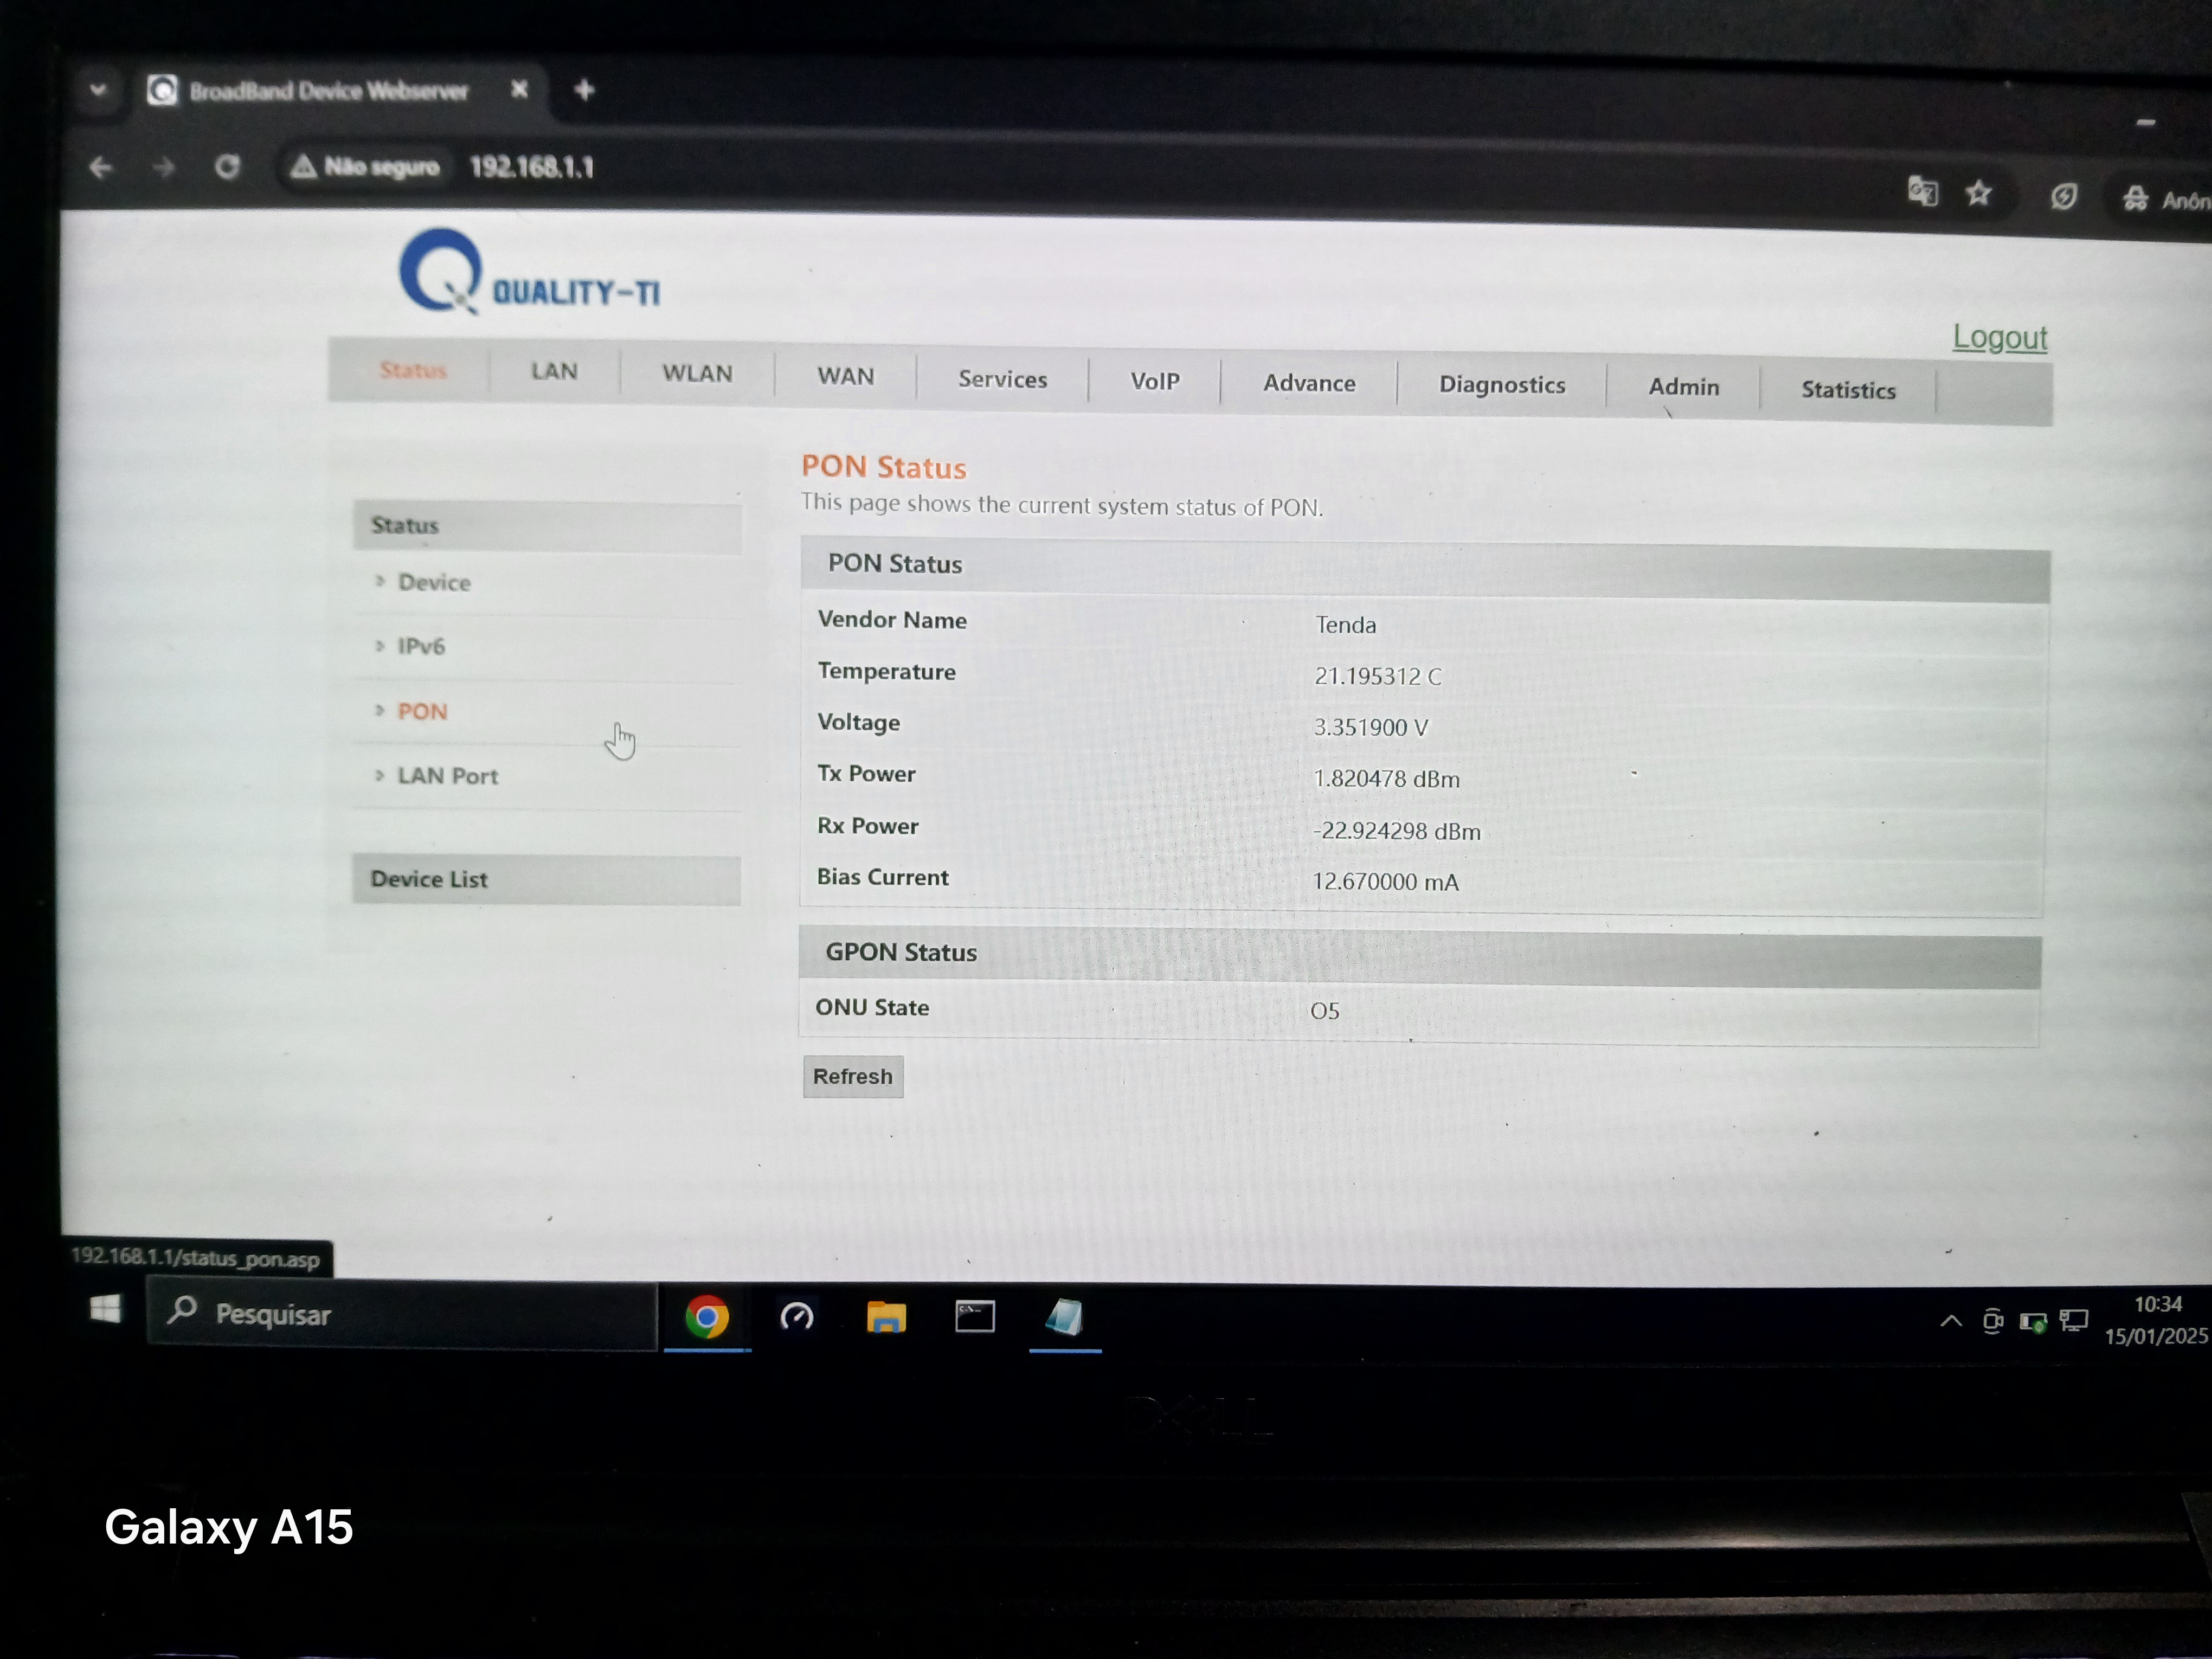Click the Refresh button
This screenshot has height=1659, width=2212.
852,1077
